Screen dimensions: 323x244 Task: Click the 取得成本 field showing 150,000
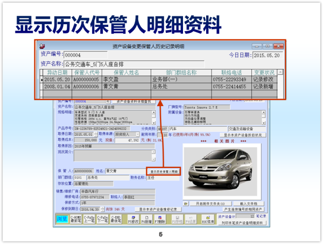[x=86, y=140]
